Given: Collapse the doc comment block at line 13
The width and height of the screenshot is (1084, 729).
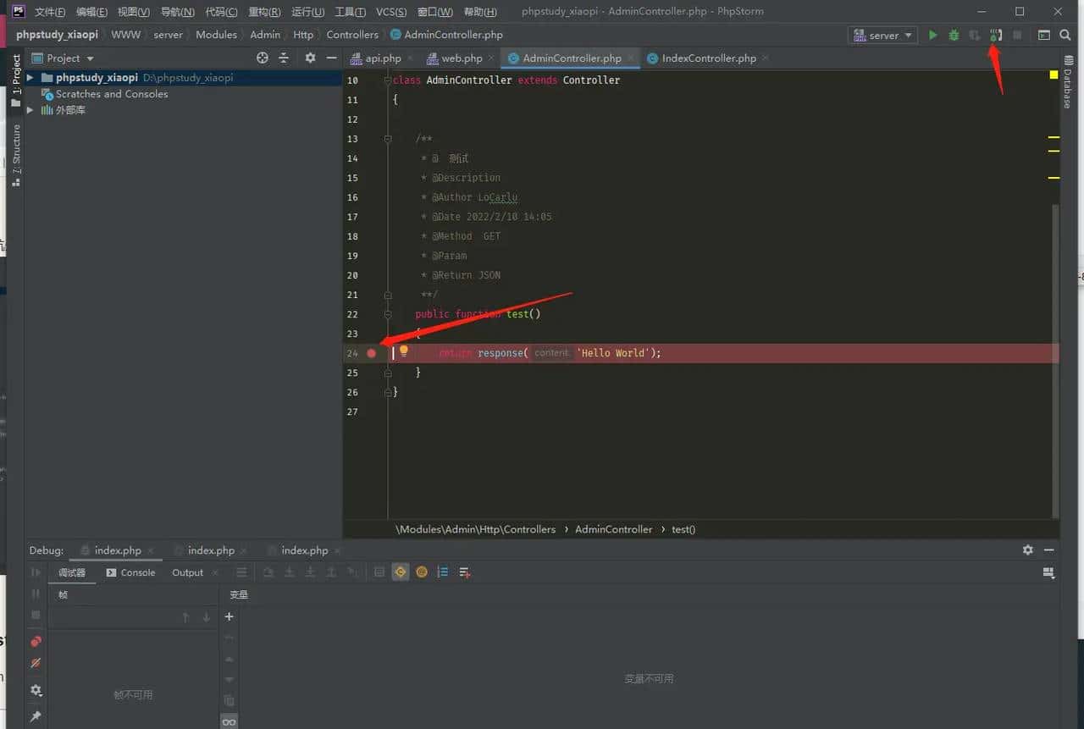Looking at the screenshot, I should pos(386,138).
